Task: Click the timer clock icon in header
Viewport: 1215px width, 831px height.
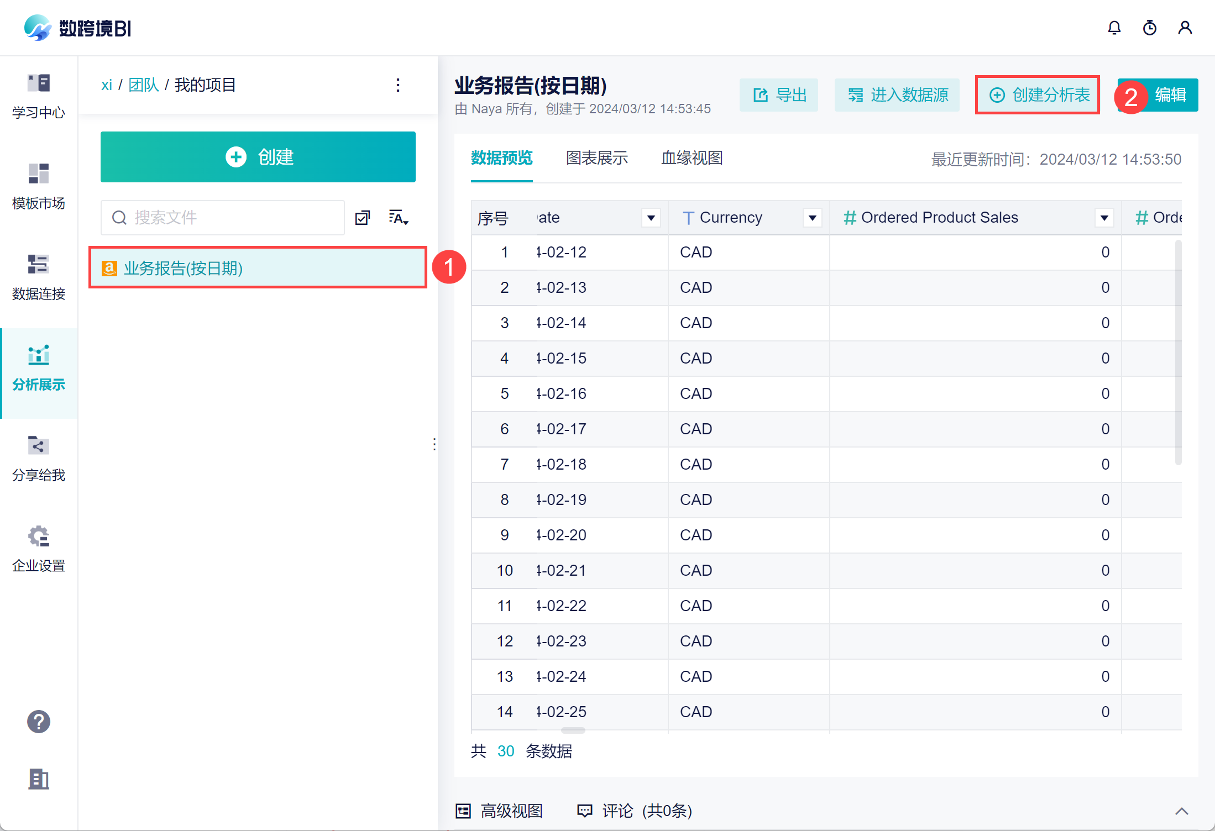Action: coord(1149,28)
